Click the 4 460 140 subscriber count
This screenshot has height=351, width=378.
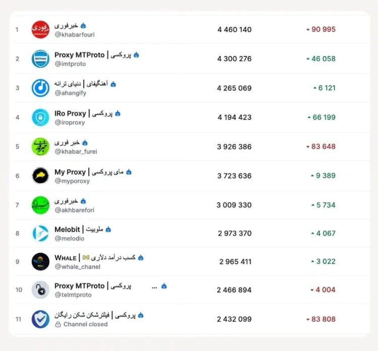click(234, 30)
